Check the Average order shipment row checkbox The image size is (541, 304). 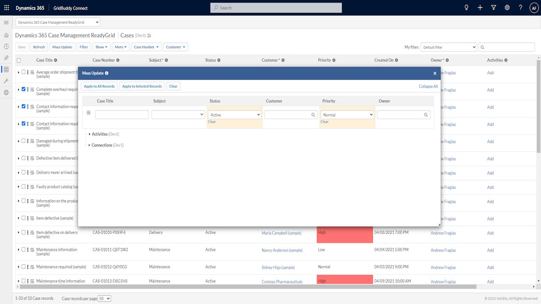(24, 72)
